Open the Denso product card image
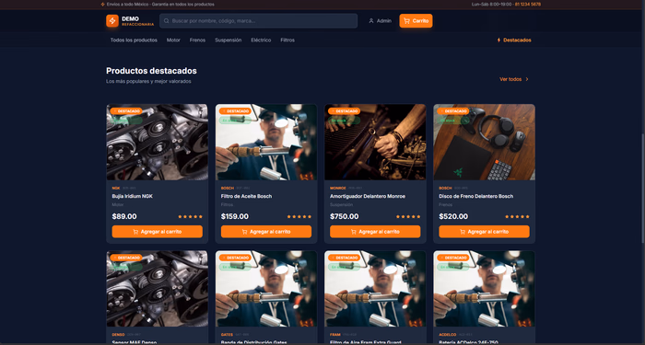The height and width of the screenshot is (345, 645). tap(158, 289)
